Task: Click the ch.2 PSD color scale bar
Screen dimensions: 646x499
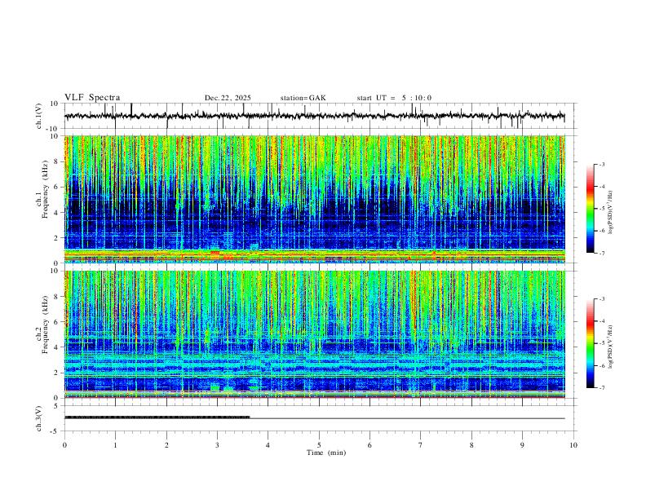Action: click(591, 343)
